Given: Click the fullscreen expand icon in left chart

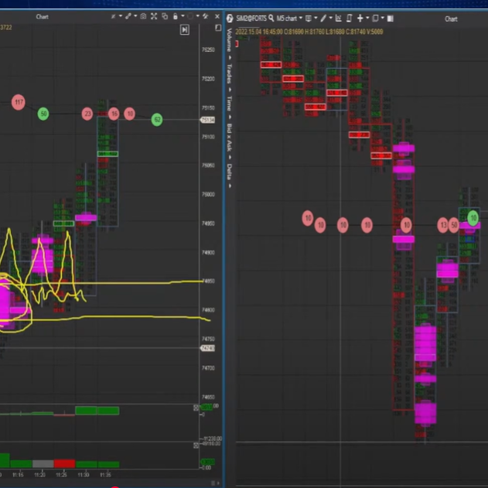Looking at the screenshot, I should pyautogui.click(x=153, y=16).
